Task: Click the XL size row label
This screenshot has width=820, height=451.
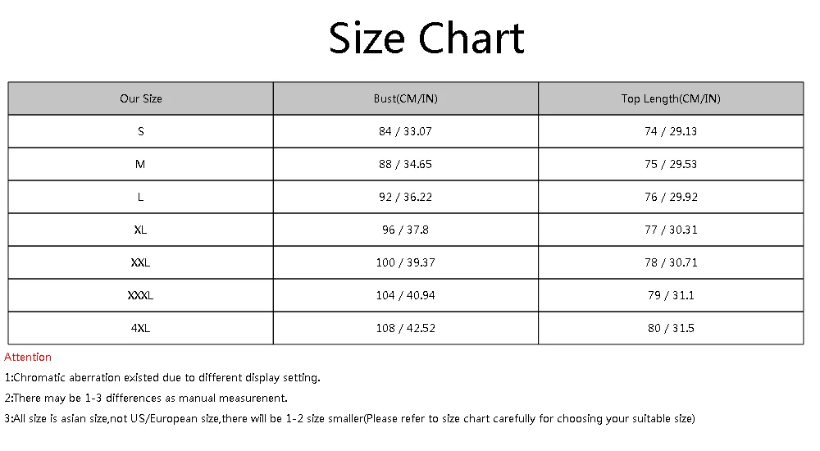Action: click(141, 230)
